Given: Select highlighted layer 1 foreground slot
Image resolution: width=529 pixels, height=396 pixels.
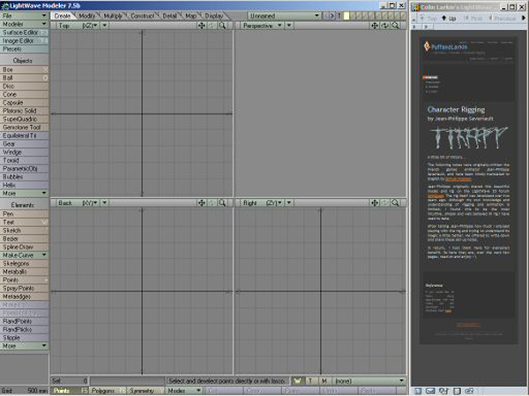Looking at the screenshot, I should point(346,16).
